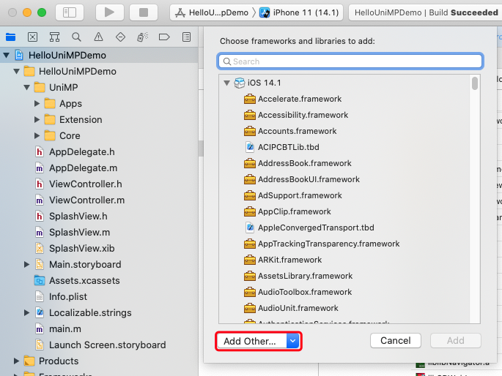The width and height of the screenshot is (502, 376).
Task: Select AdSupport.framework
Action: 292,195
